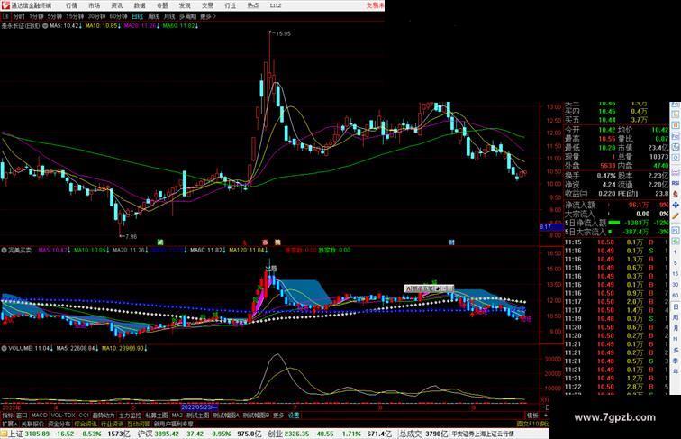Click the 创业 index in the status bar
681x439 pixels.
click(x=276, y=434)
